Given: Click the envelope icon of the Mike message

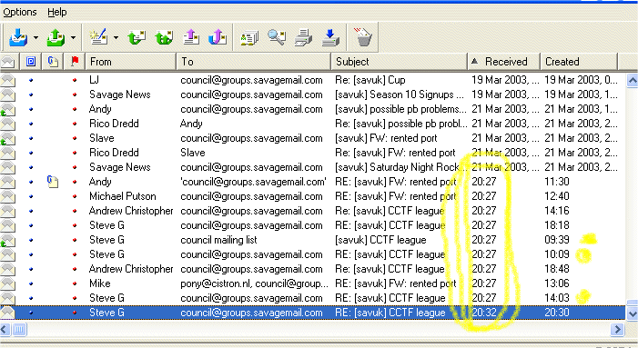Looking at the screenshot, I should (x=7, y=283).
